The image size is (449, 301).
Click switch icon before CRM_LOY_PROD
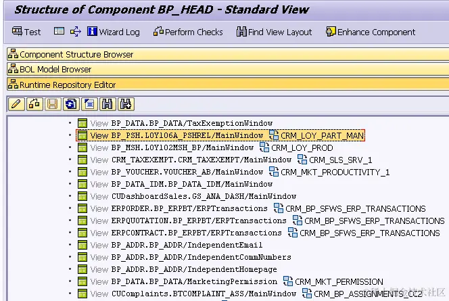pyautogui.click(x=264, y=147)
